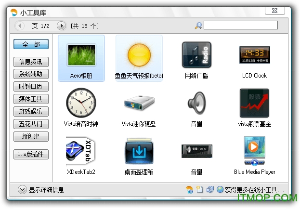This screenshot has width=300, height=210.
Task: Click the globe icon beside 获得更多在线小工具
Action: point(220,189)
